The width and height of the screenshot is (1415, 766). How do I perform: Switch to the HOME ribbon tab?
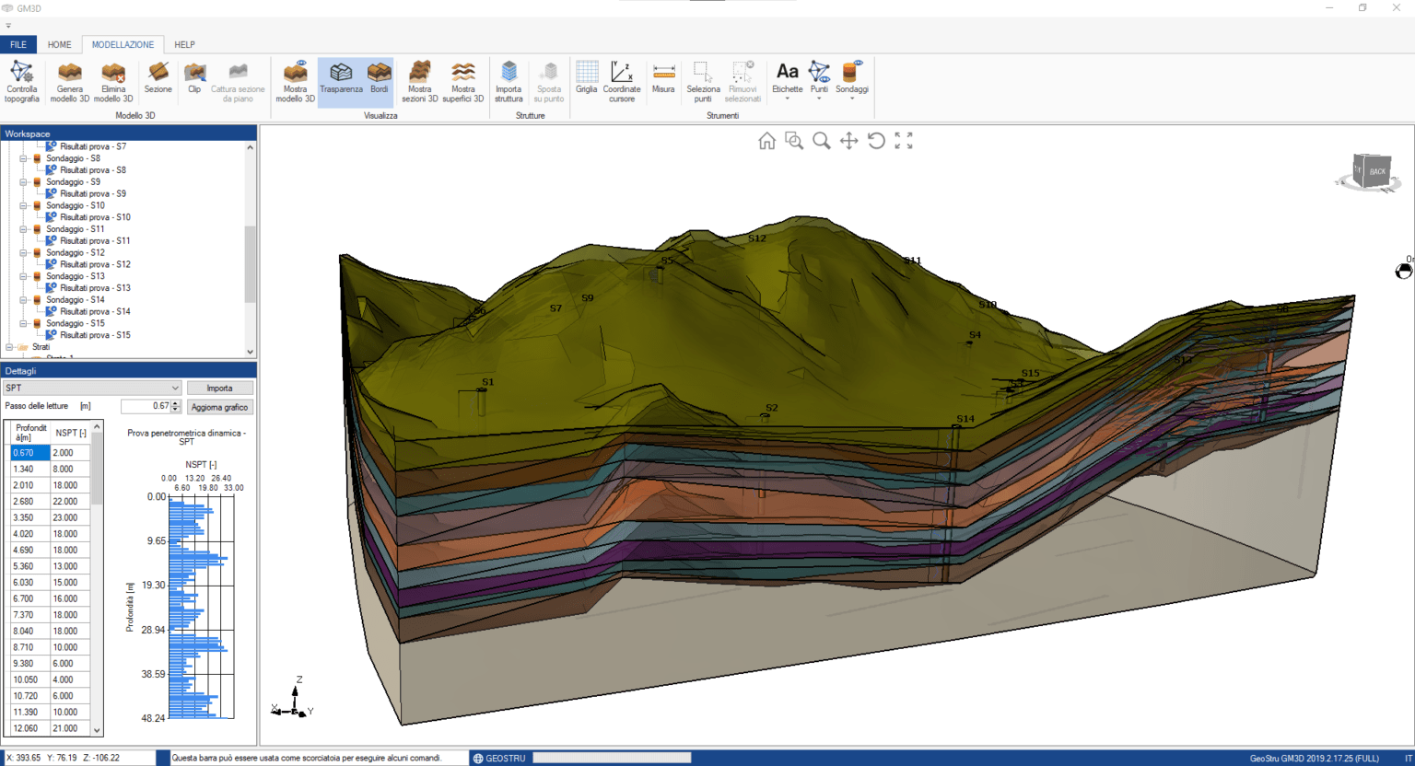point(60,44)
